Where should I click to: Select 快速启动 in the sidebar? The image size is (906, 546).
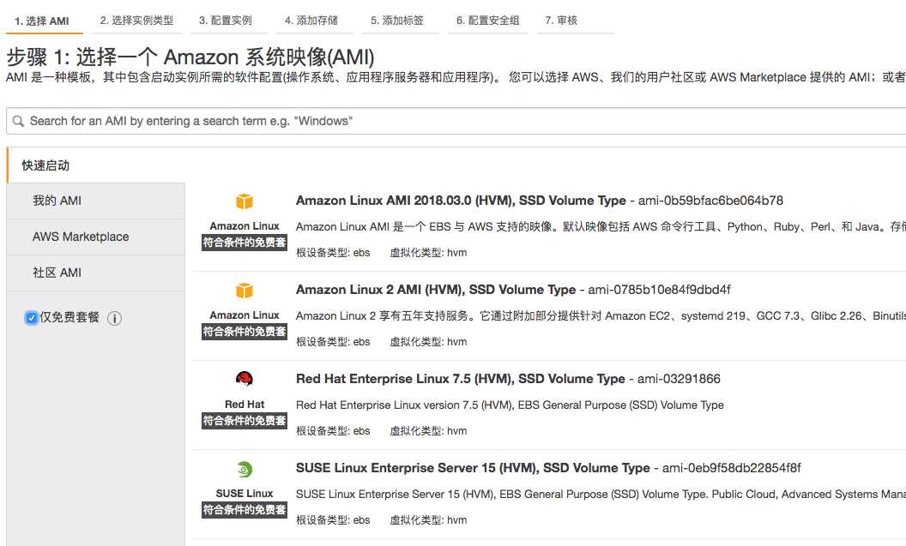pyautogui.click(x=95, y=165)
